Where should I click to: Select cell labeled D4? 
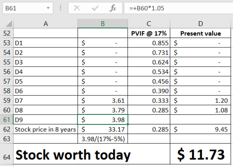pyautogui.click(x=46, y=72)
